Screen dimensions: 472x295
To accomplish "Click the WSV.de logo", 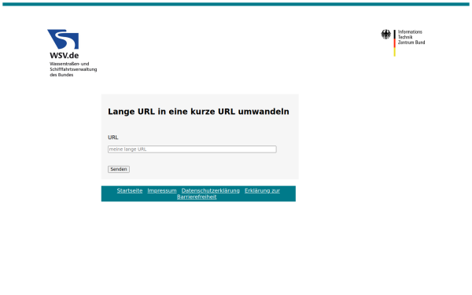I will [x=72, y=53].
